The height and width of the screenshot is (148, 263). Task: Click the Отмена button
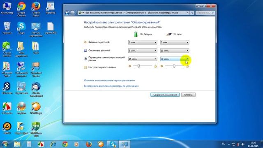pyautogui.click(x=188, y=95)
